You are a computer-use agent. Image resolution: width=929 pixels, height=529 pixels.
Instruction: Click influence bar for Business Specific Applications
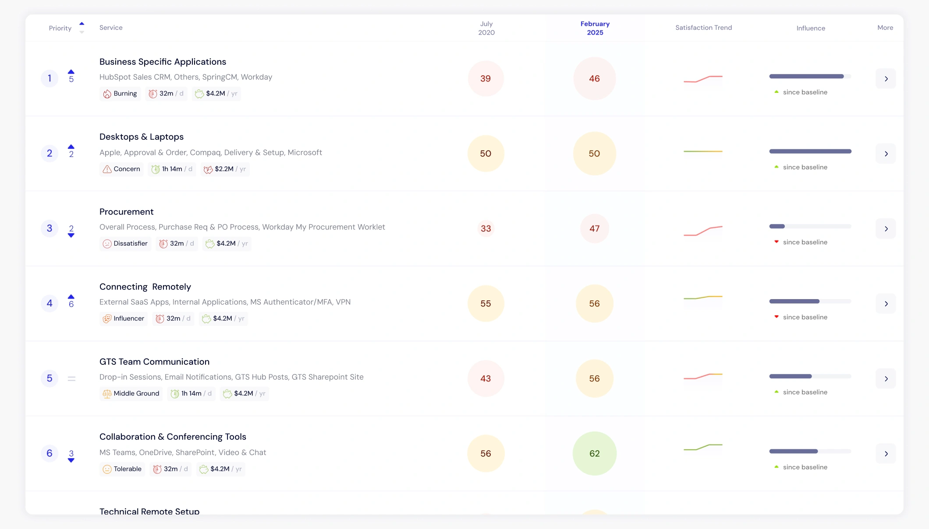810,76
